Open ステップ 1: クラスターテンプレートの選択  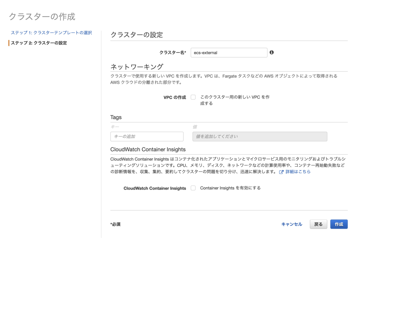[51, 33]
